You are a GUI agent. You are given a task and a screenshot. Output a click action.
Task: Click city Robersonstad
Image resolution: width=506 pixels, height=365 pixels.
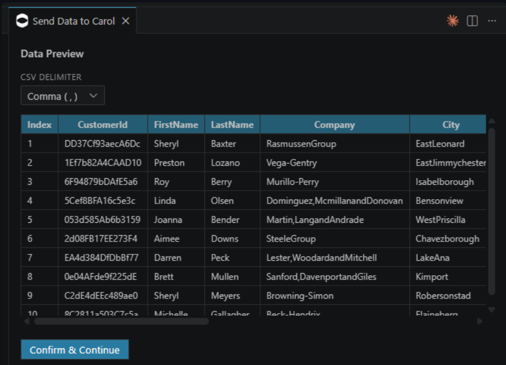point(443,296)
